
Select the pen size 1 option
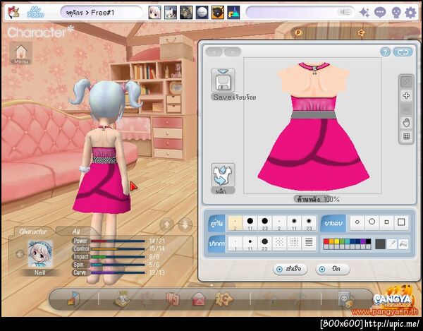(235, 243)
